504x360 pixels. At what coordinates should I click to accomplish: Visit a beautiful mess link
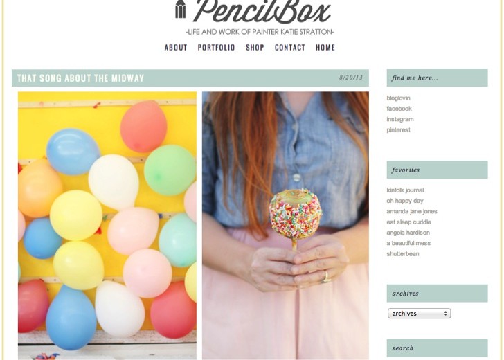tap(408, 243)
